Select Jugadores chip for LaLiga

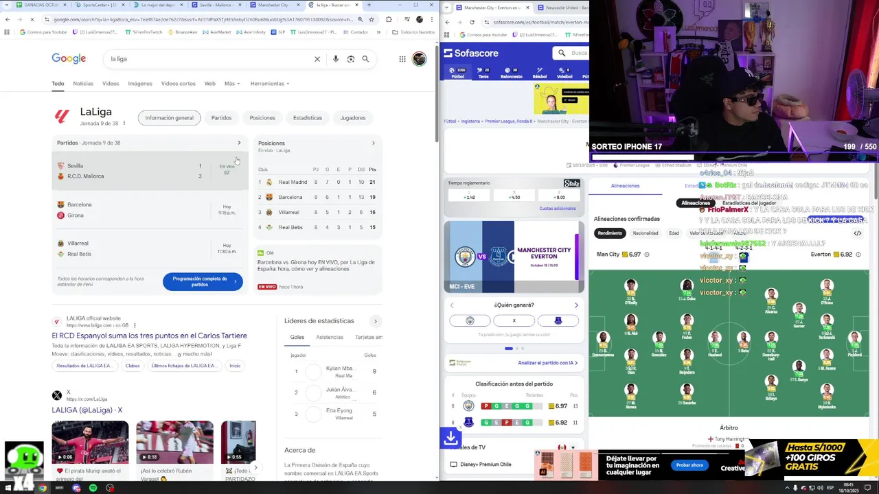coord(353,118)
